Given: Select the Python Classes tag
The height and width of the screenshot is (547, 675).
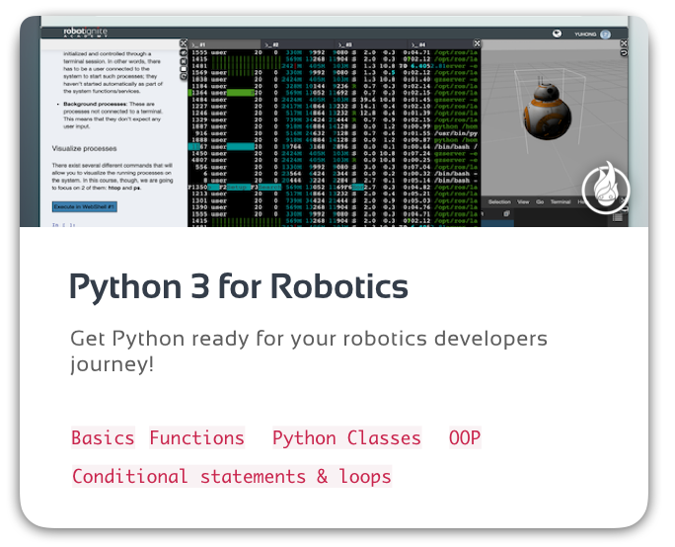Looking at the screenshot, I should pyautogui.click(x=347, y=438).
